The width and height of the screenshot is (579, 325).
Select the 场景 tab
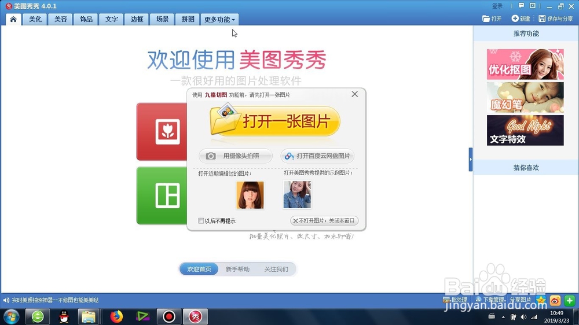tap(162, 19)
